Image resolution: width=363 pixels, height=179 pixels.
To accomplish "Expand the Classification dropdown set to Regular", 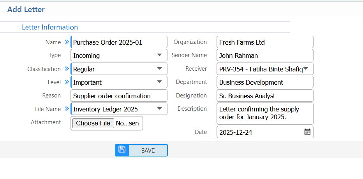I will point(119,69).
